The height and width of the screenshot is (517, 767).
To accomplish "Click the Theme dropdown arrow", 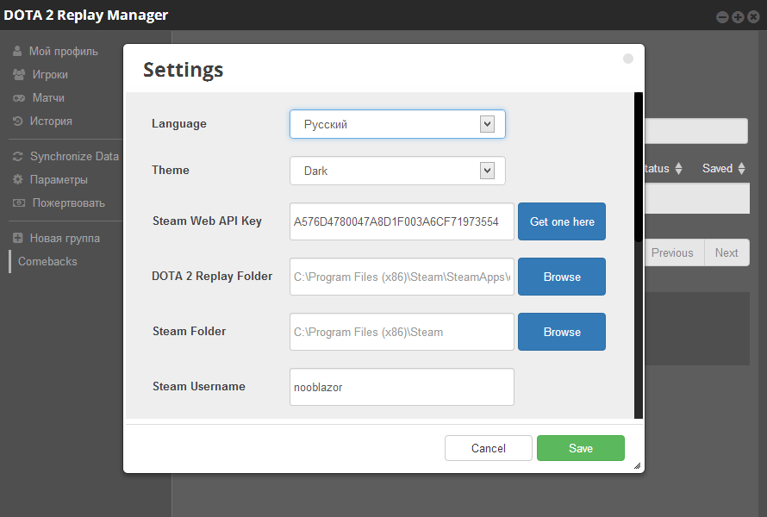I will click(x=487, y=171).
